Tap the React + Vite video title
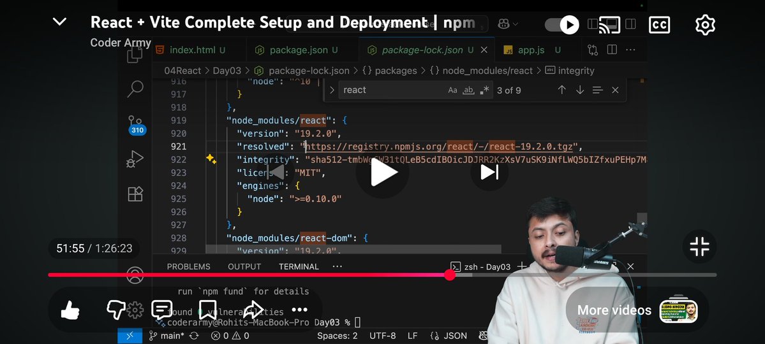Image resolution: width=765 pixels, height=344 pixels. click(x=283, y=22)
